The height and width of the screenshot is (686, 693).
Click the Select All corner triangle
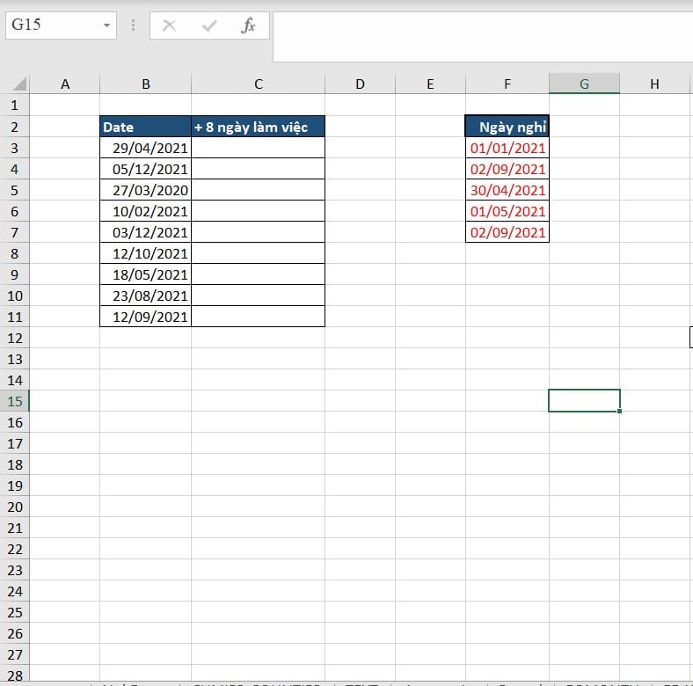18,84
